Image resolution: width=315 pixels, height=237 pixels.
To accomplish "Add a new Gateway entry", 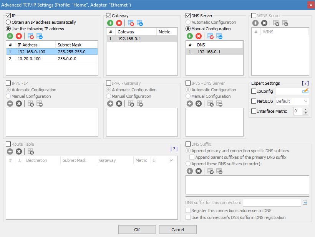I will [110, 23].
